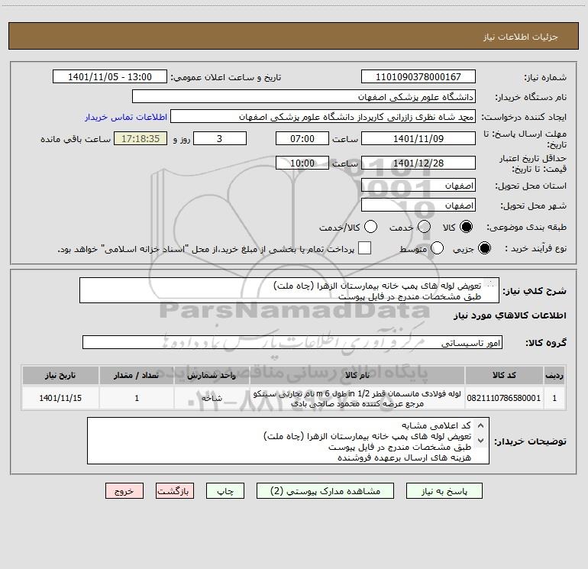Click the days remaining field showing 3
The image size is (588, 569).
click(x=220, y=139)
